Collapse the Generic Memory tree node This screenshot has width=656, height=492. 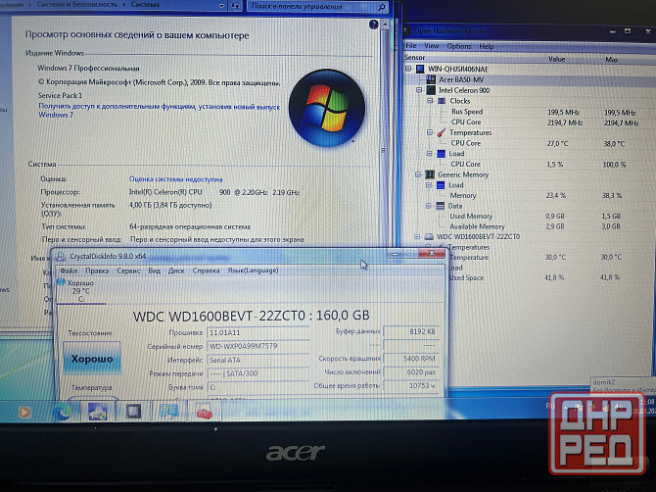click(418, 174)
